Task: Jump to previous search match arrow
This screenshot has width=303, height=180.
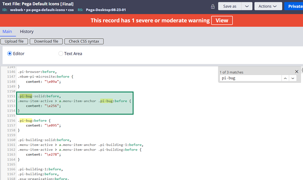Action: tap(284, 78)
